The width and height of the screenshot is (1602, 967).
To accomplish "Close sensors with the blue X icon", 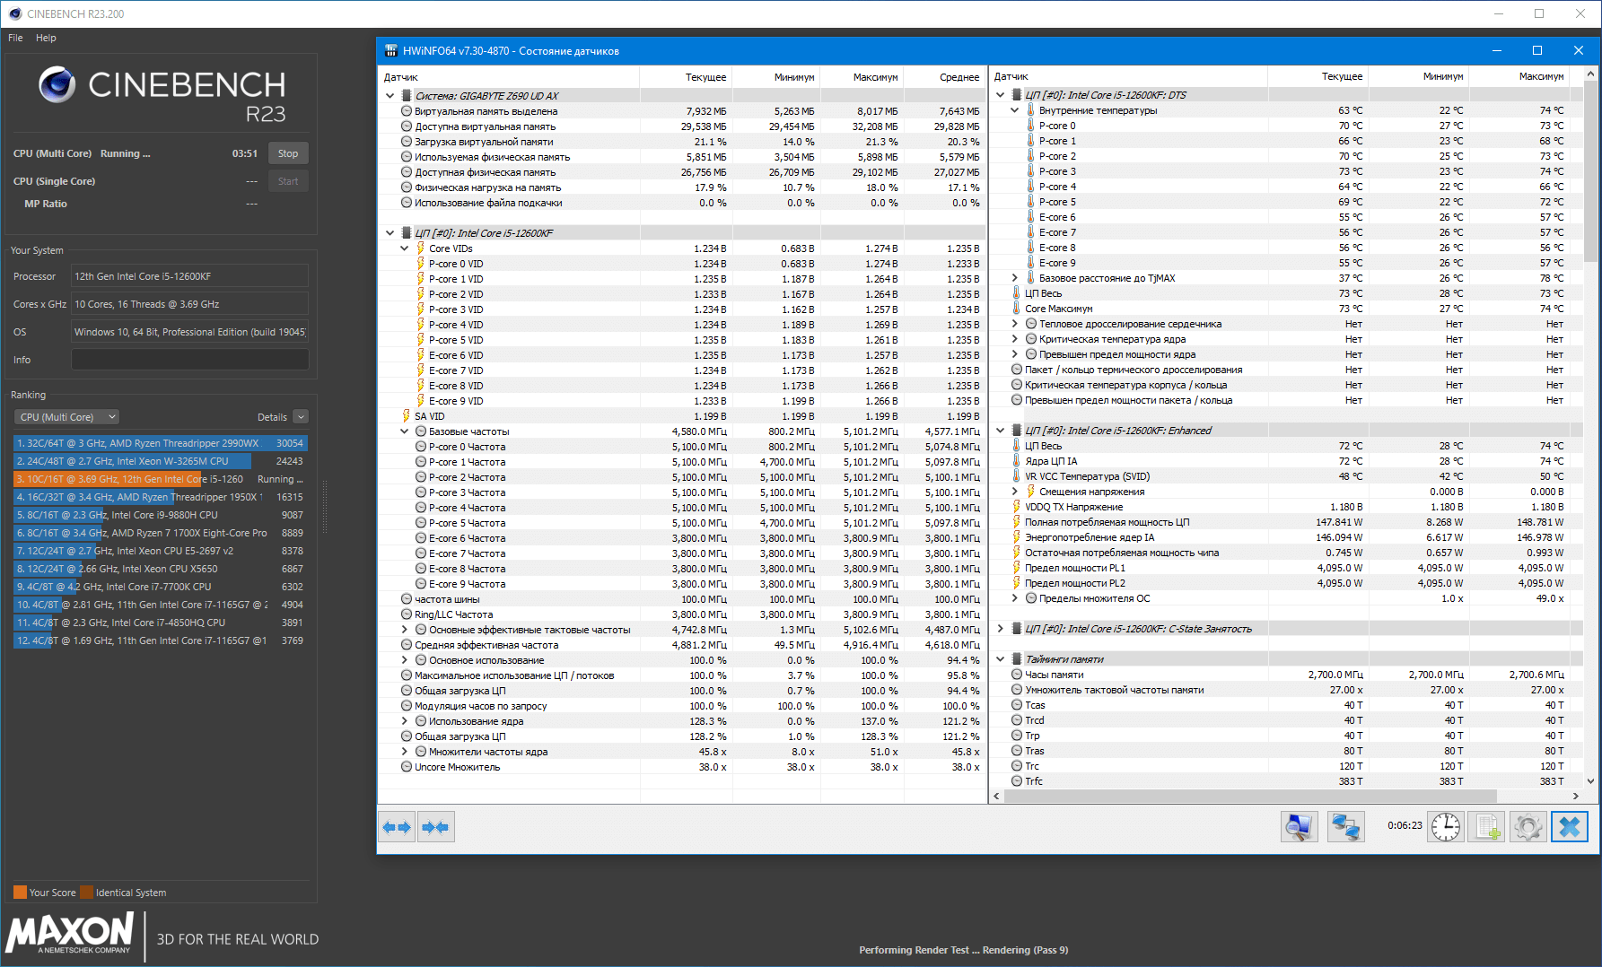I will pyautogui.click(x=1570, y=826).
